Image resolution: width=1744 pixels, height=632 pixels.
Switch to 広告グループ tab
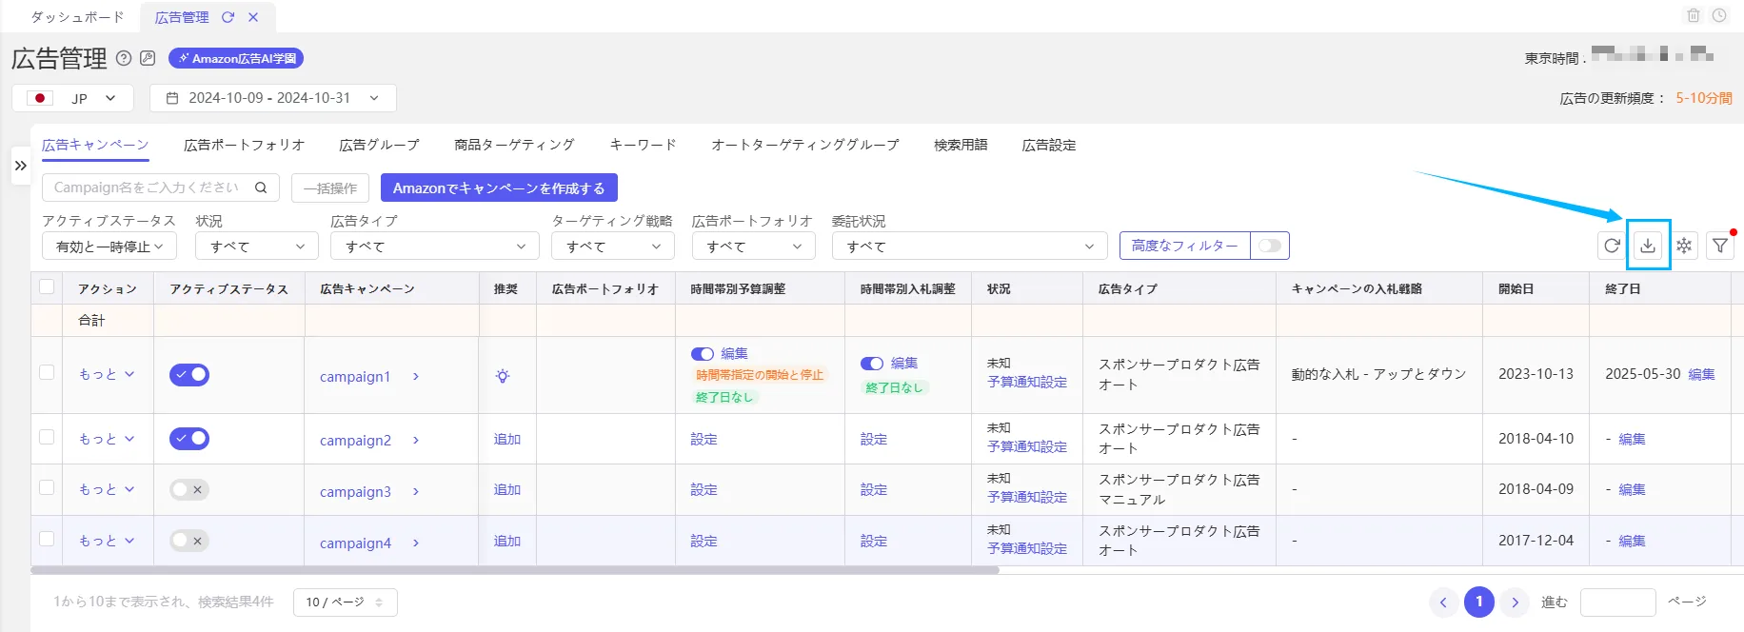[x=379, y=145]
